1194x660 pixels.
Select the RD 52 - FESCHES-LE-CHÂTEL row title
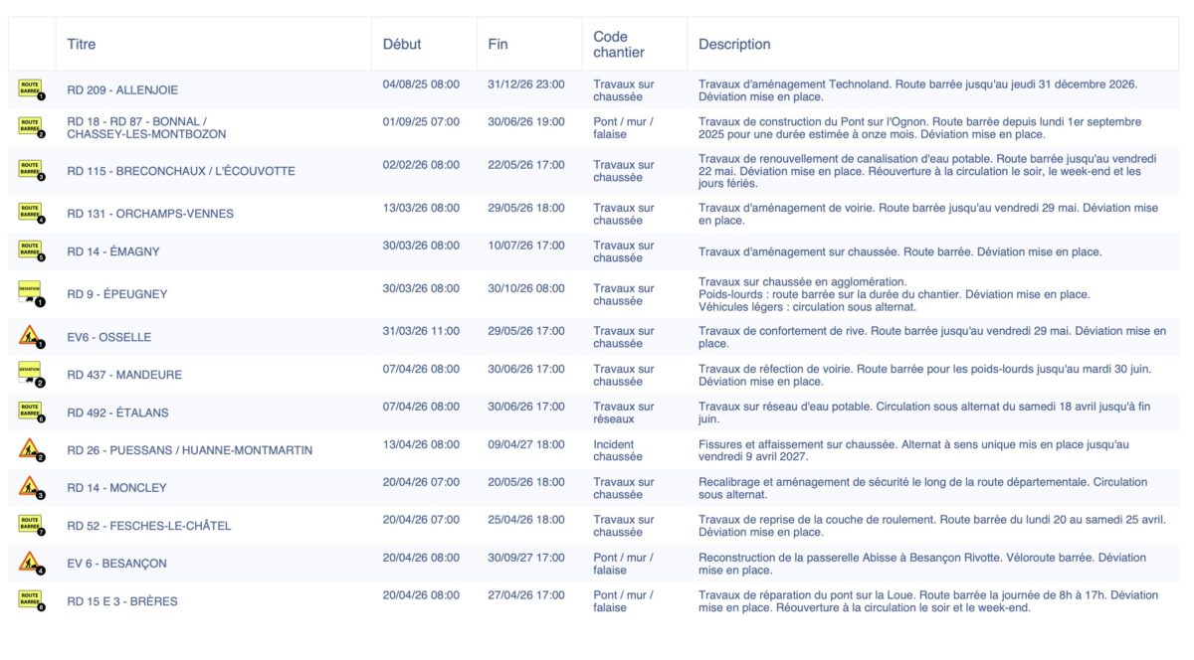pyautogui.click(x=148, y=526)
